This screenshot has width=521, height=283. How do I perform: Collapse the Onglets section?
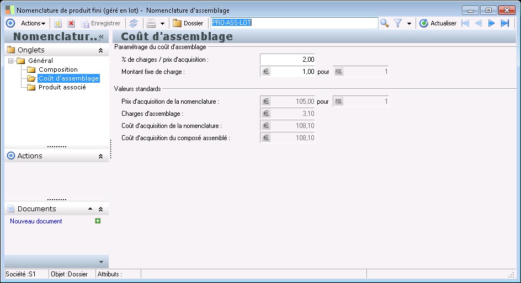pos(100,51)
